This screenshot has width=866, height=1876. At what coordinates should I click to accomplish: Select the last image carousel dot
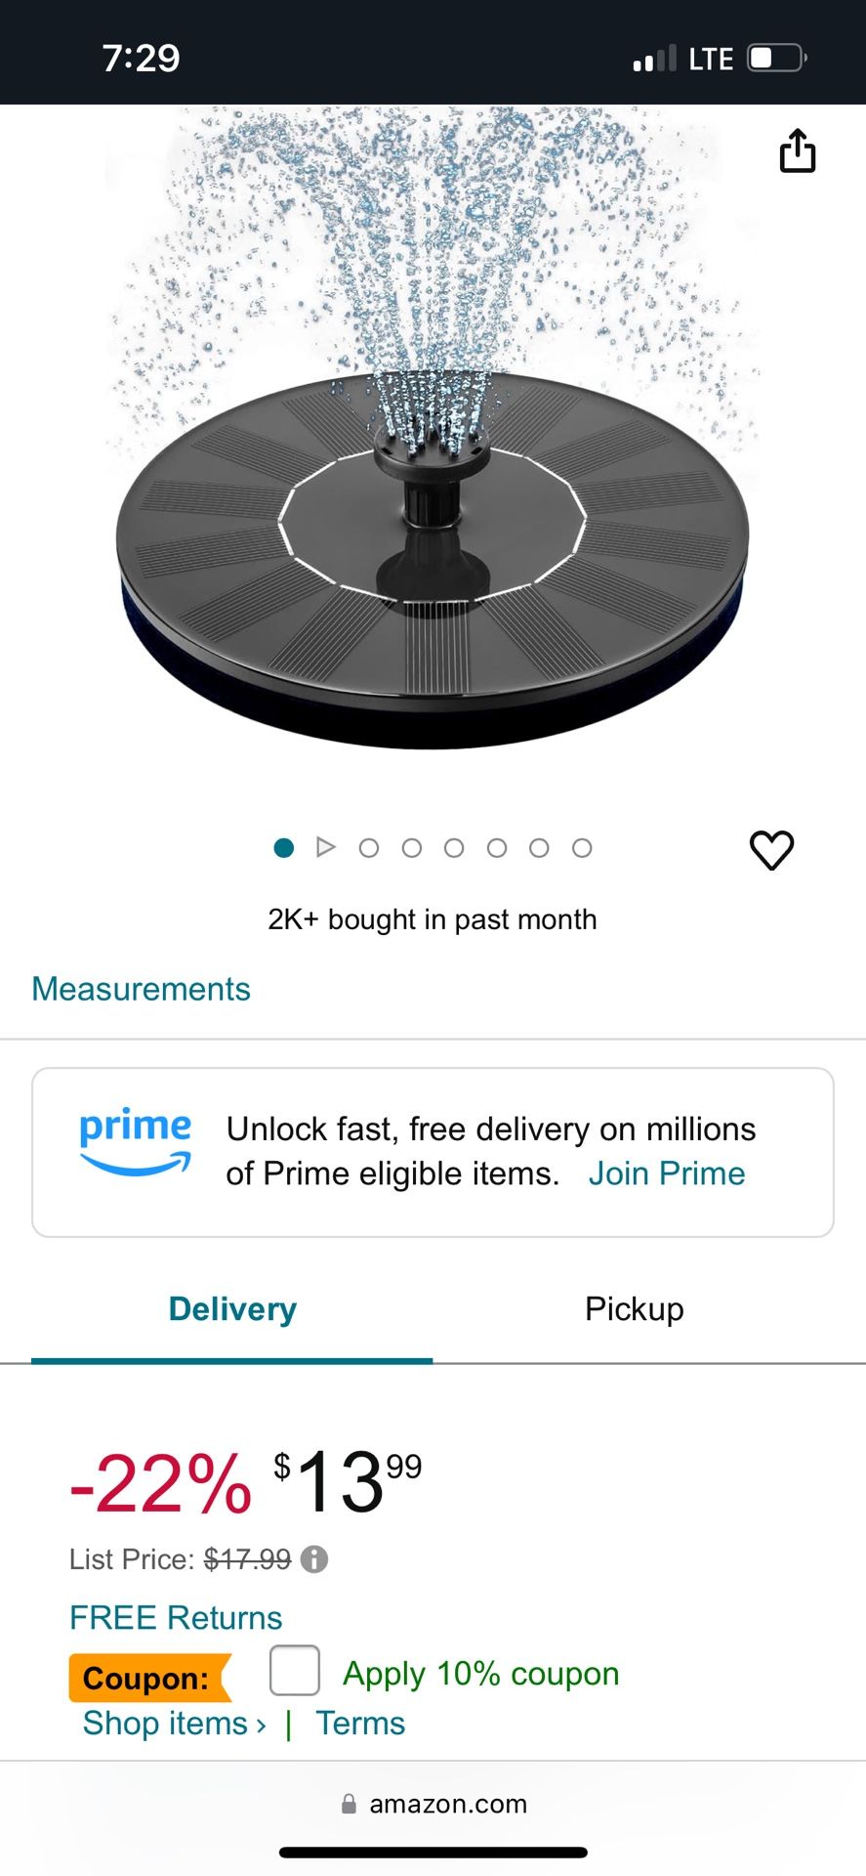582,848
